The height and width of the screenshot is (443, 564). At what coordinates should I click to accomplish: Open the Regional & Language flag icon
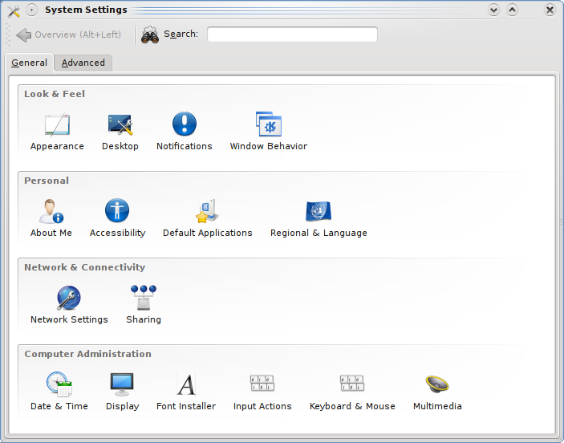[x=319, y=211]
